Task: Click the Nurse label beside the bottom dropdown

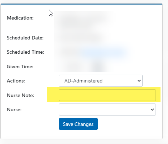Action: click(x=14, y=110)
